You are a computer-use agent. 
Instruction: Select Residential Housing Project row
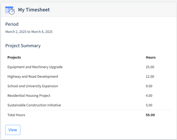(x=89, y=95)
